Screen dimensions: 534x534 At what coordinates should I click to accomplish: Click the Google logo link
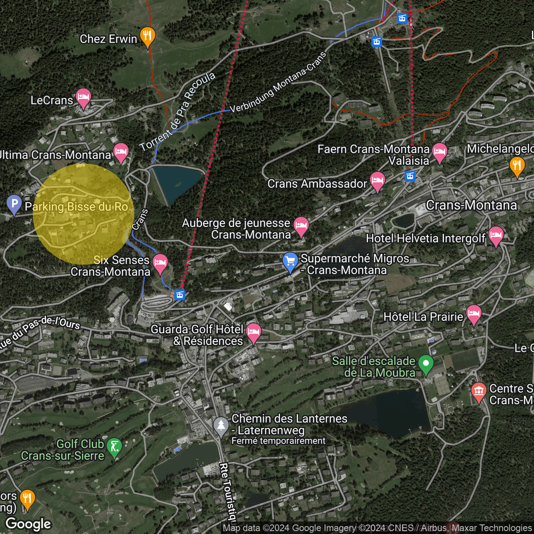click(x=28, y=524)
